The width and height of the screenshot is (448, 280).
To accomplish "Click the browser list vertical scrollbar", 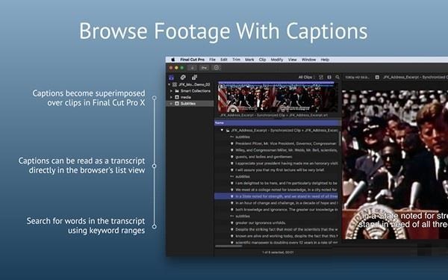I will tap(340, 138).
